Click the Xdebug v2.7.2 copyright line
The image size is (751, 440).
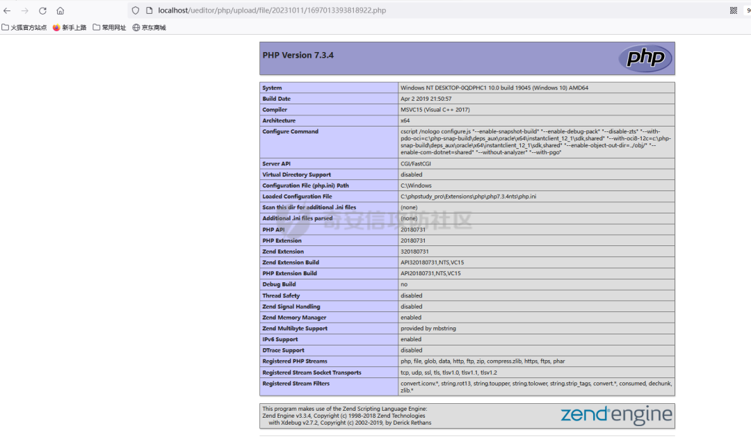(350, 423)
